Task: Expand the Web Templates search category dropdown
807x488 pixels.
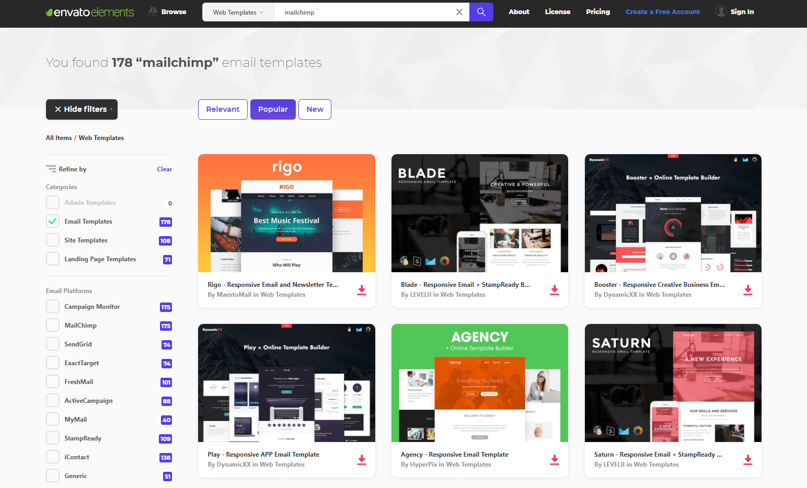Action: (238, 12)
